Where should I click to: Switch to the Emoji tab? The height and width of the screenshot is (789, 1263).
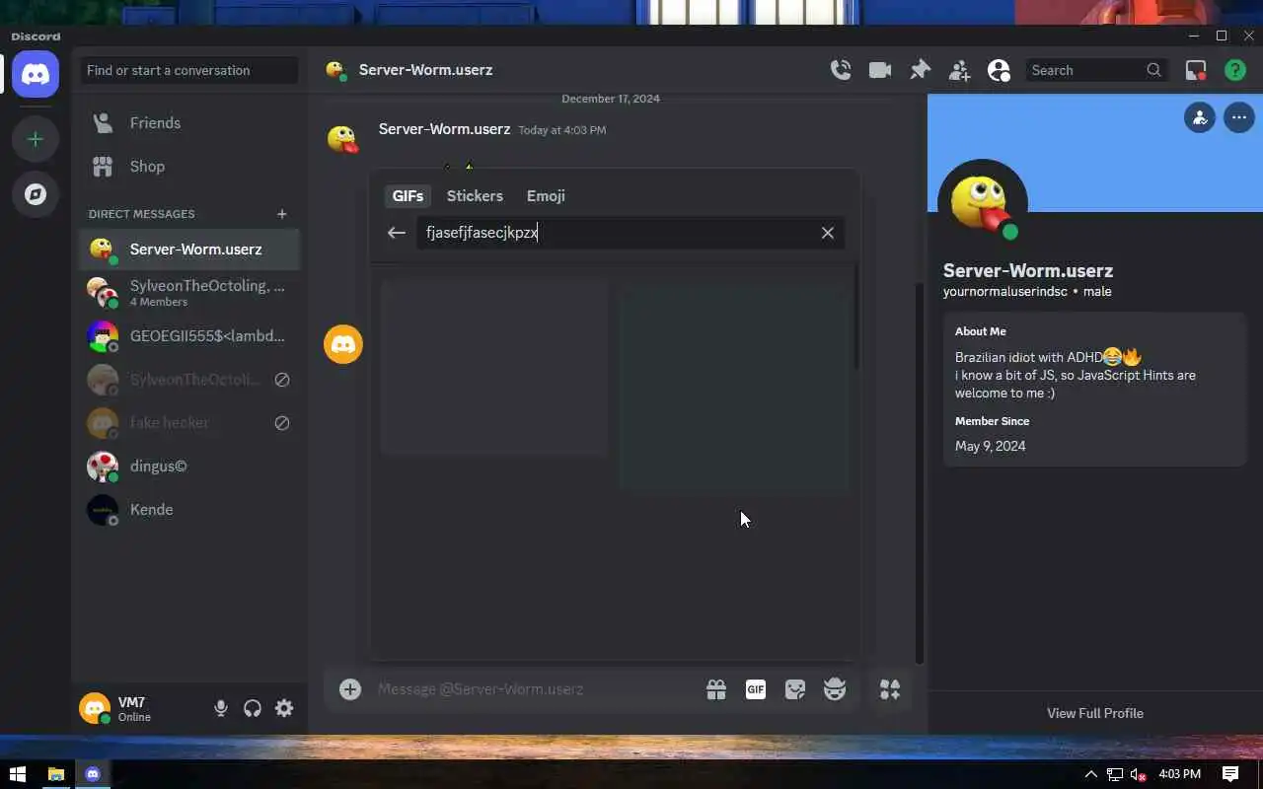546,195
